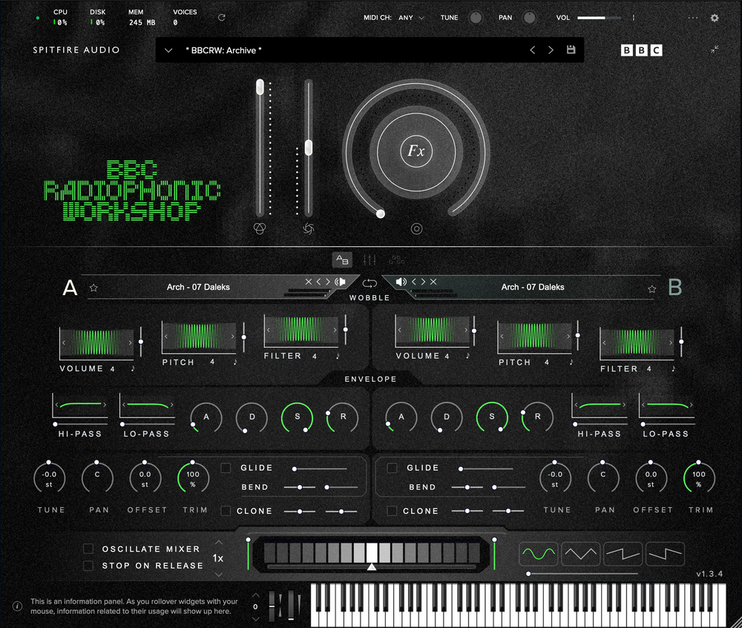The width and height of the screenshot is (742, 628).
Task: Switch to the mixer sliders view
Action: point(369,260)
